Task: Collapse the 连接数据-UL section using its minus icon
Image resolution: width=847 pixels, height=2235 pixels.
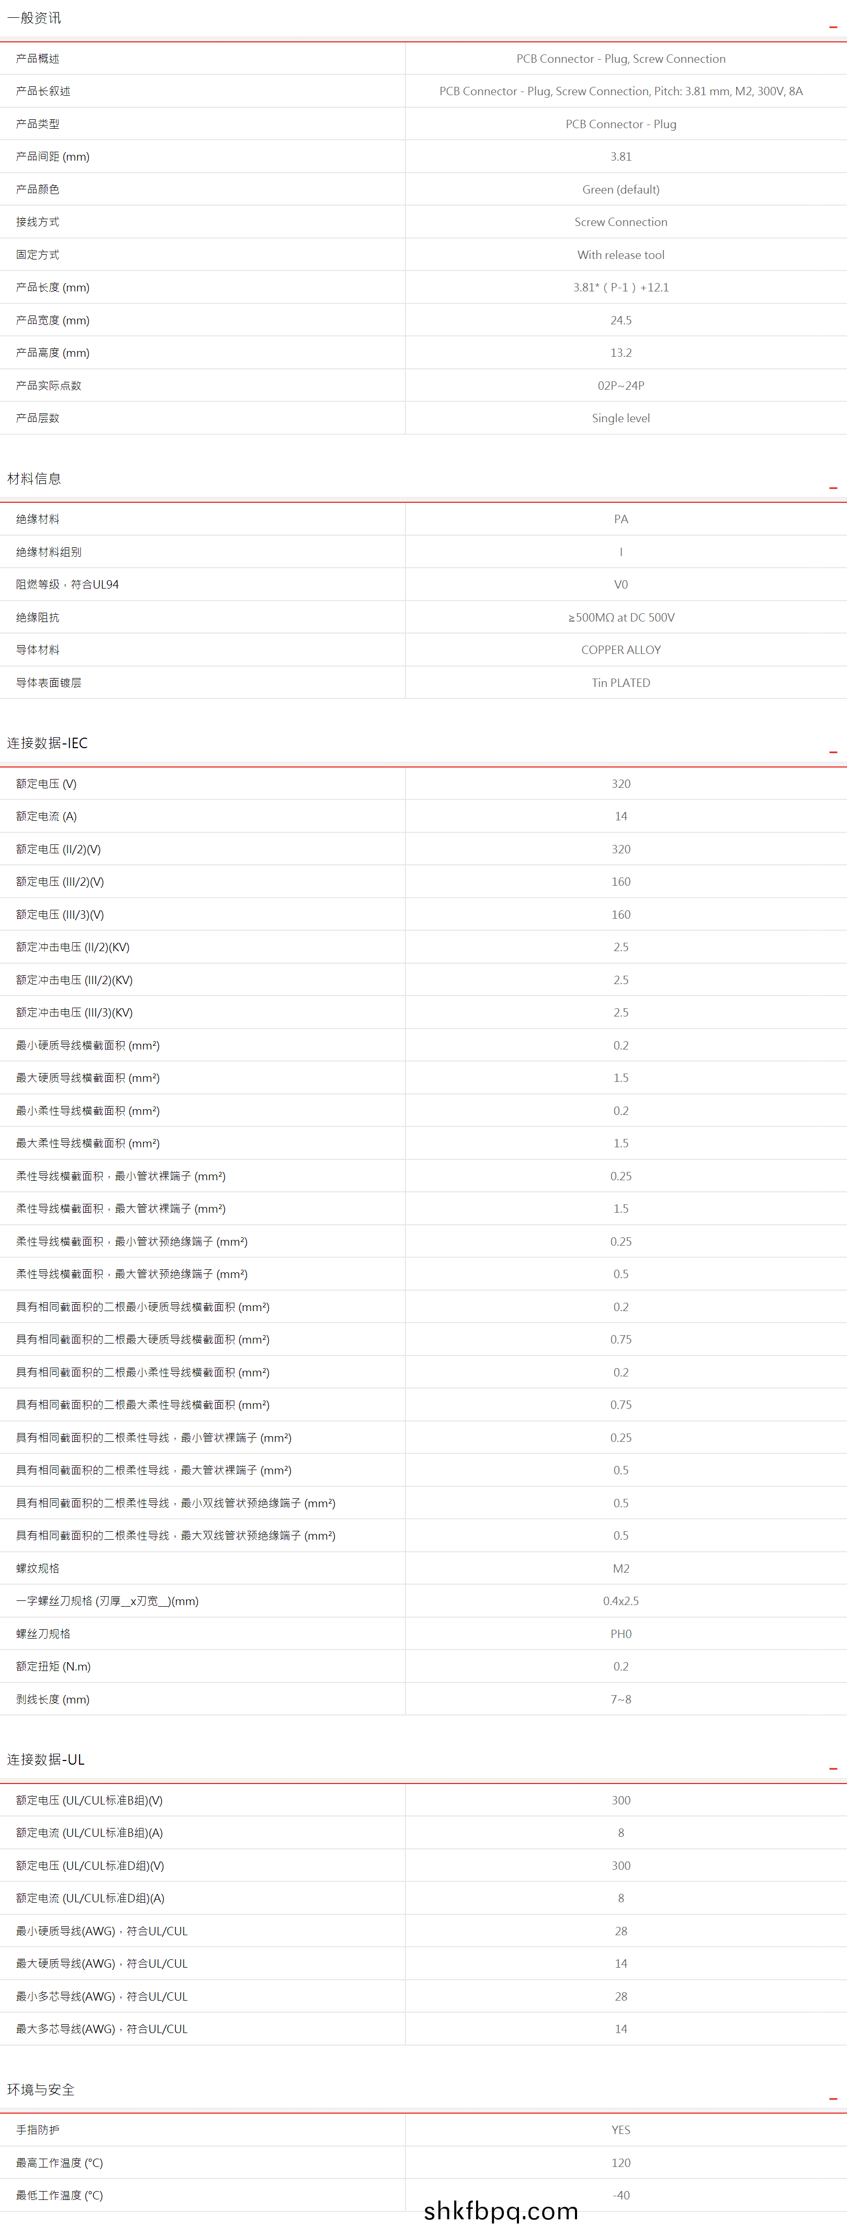Action: [832, 1768]
